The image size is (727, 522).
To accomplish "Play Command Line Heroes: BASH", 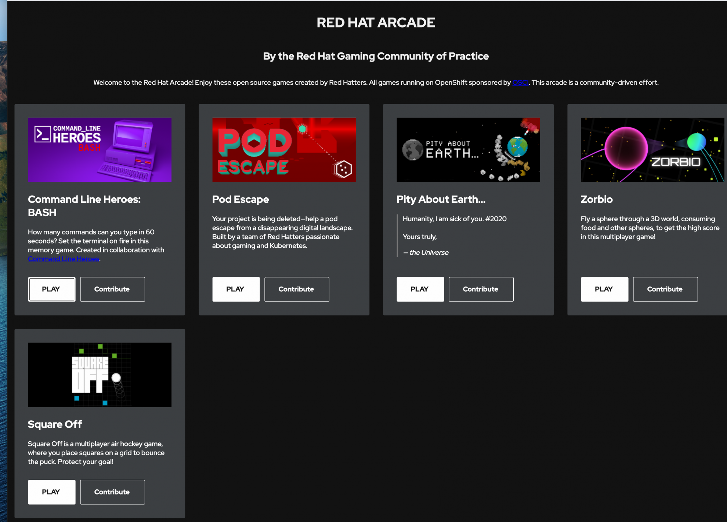I will coord(51,289).
